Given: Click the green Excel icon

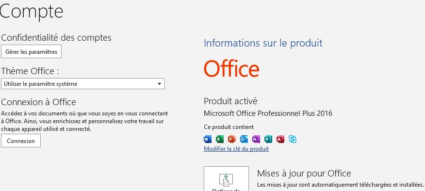Looking at the screenshot, I should (x=220, y=139).
